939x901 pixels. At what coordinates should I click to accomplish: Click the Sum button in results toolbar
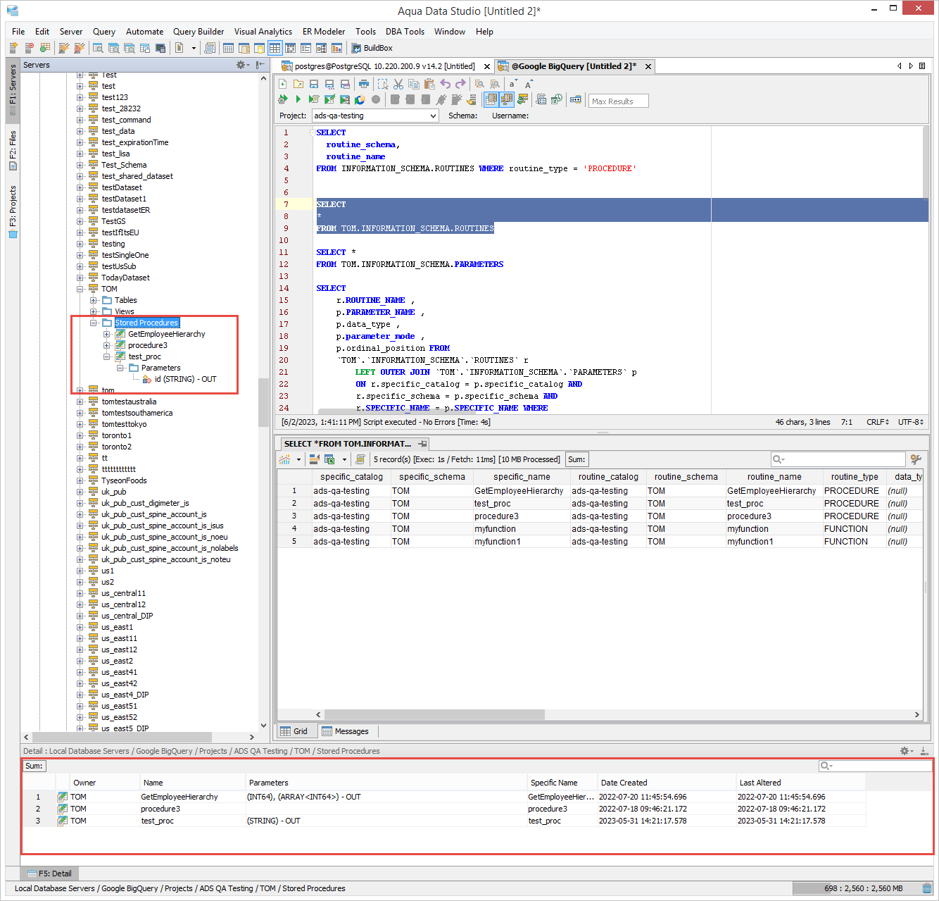point(576,459)
